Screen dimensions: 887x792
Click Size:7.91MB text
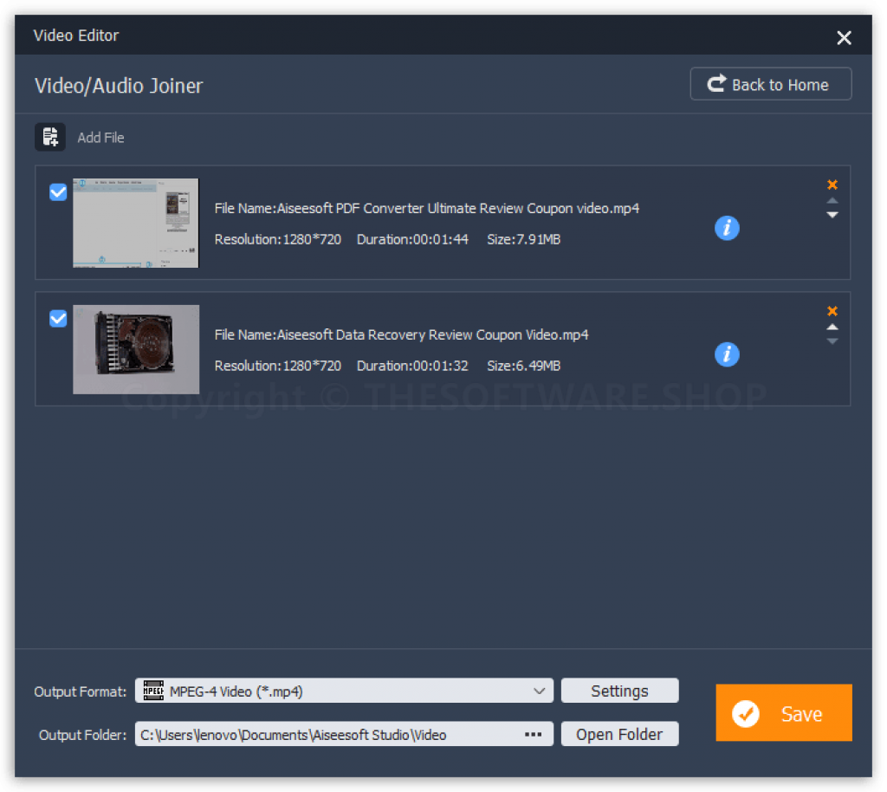524,239
